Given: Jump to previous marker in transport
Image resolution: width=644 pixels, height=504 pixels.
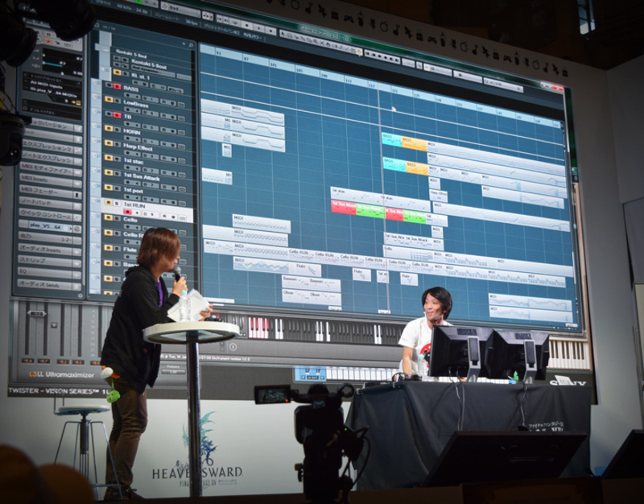Looking at the screenshot, I should point(220,19).
